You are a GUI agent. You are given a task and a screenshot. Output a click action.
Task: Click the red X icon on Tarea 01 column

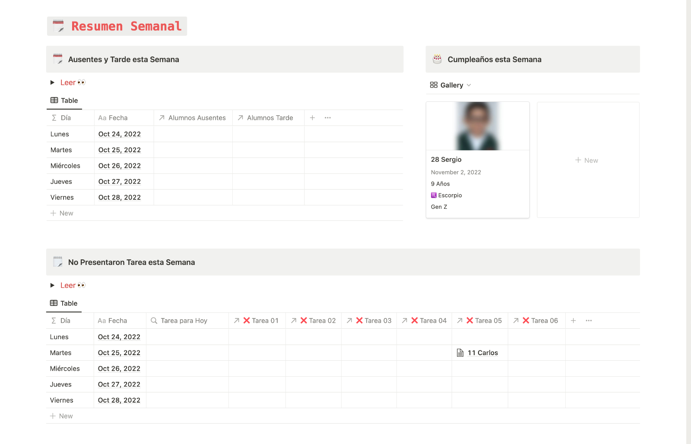pos(247,321)
